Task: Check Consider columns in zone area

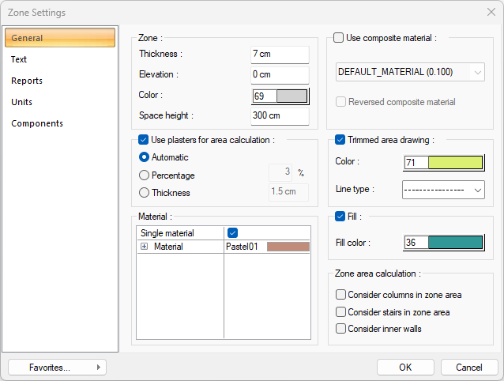Action: 340,295
